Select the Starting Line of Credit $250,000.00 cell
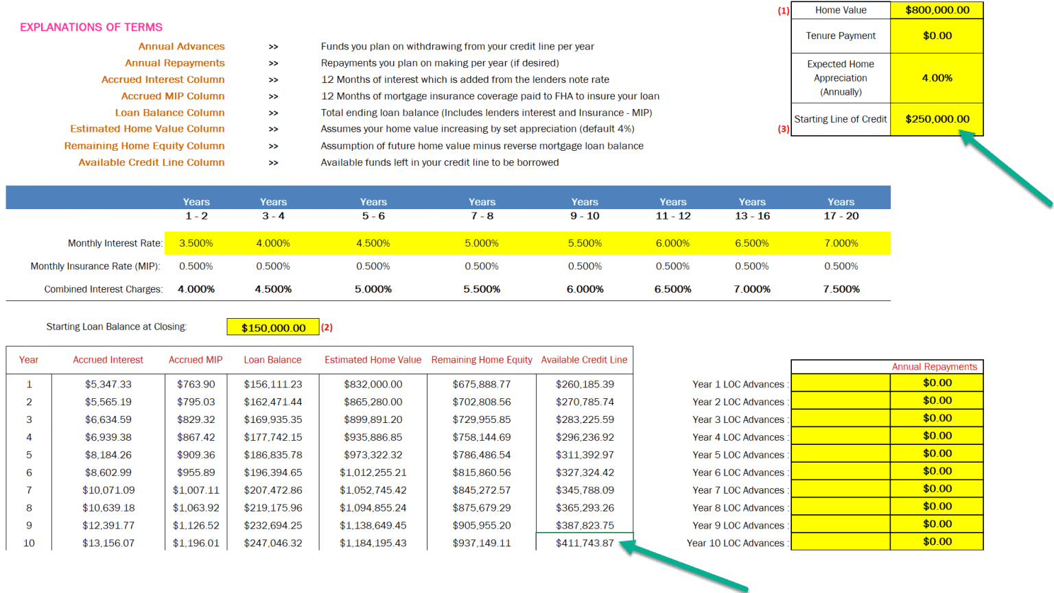Image resolution: width=1054 pixels, height=593 pixels. tap(937, 119)
